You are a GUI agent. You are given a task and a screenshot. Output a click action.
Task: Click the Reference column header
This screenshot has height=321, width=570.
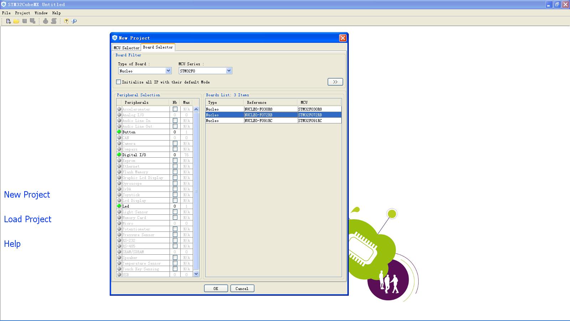271,102
